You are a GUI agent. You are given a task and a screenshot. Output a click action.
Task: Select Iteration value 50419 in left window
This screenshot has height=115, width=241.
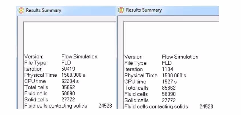tap(68, 69)
